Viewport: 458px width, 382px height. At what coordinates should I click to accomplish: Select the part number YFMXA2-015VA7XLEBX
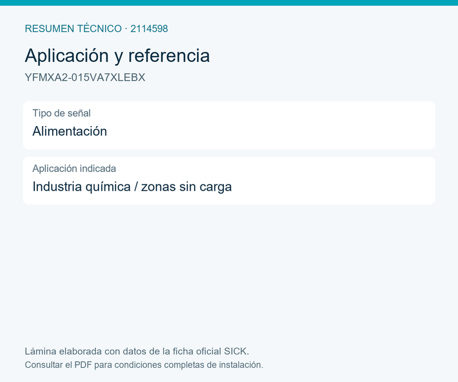(x=85, y=77)
